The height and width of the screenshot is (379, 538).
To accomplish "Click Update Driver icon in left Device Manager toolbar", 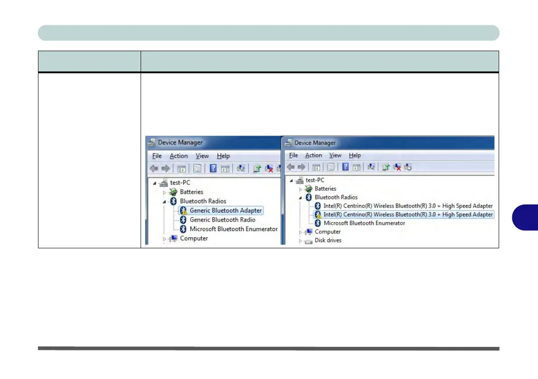I will click(x=257, y=168).
